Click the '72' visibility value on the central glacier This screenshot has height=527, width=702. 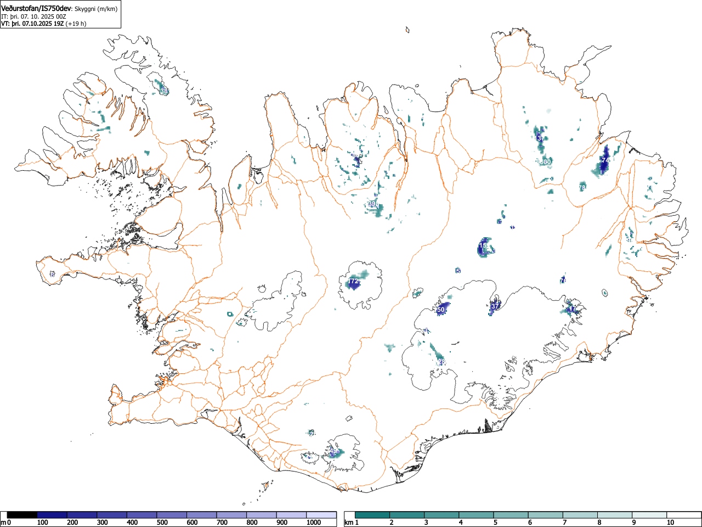click(x=354, y=282)
